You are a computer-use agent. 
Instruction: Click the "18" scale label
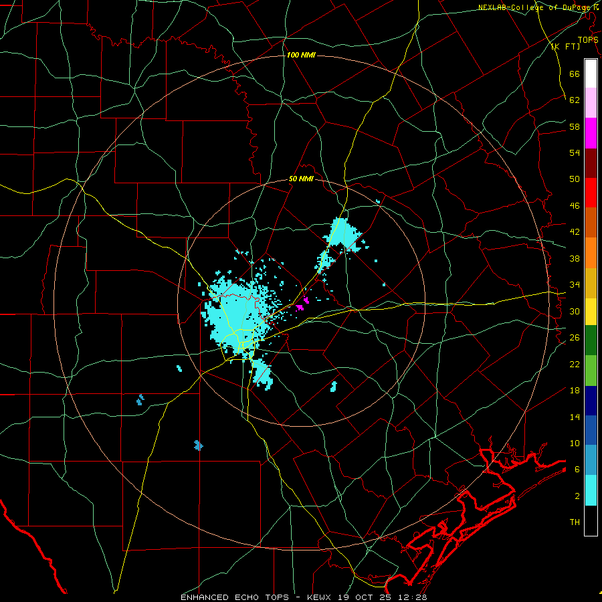click(575, 391)
